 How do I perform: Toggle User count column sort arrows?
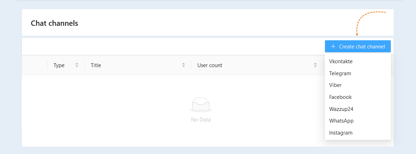315,65
